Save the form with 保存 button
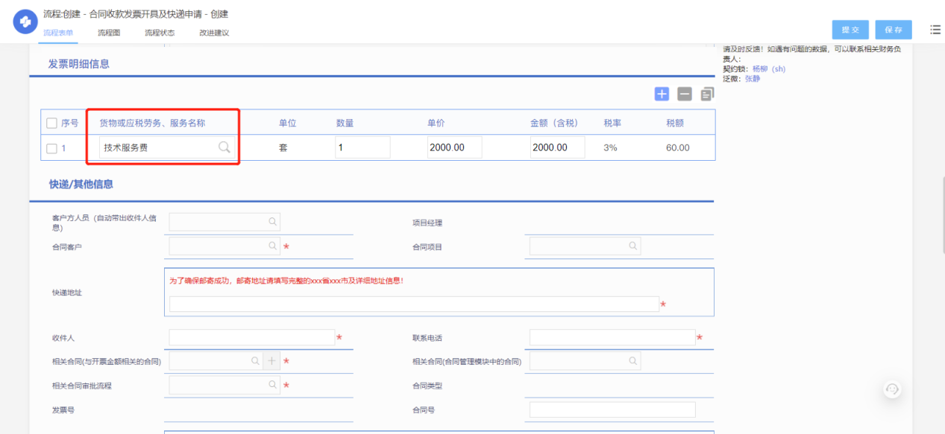 coord(894,30)
